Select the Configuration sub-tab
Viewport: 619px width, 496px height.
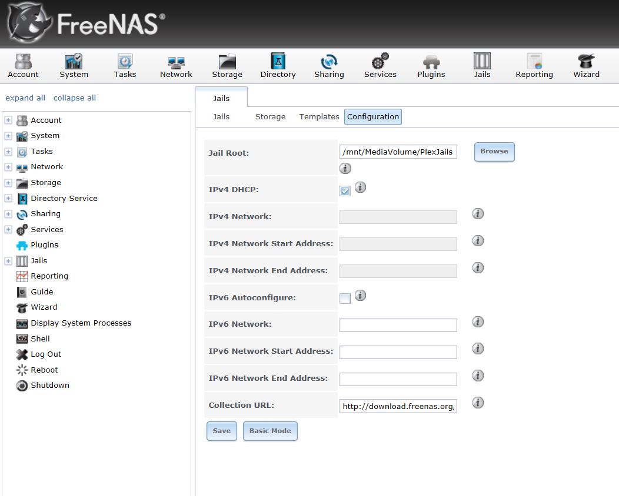pos(373,117)
